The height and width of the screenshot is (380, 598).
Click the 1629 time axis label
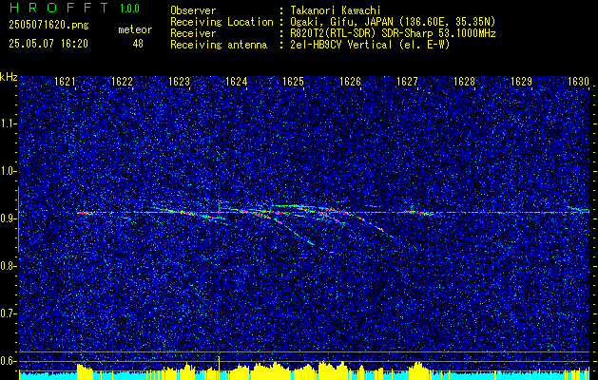[521, 82]
